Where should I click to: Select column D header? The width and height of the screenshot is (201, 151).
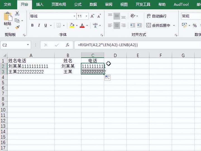click(x=115, y=55)
